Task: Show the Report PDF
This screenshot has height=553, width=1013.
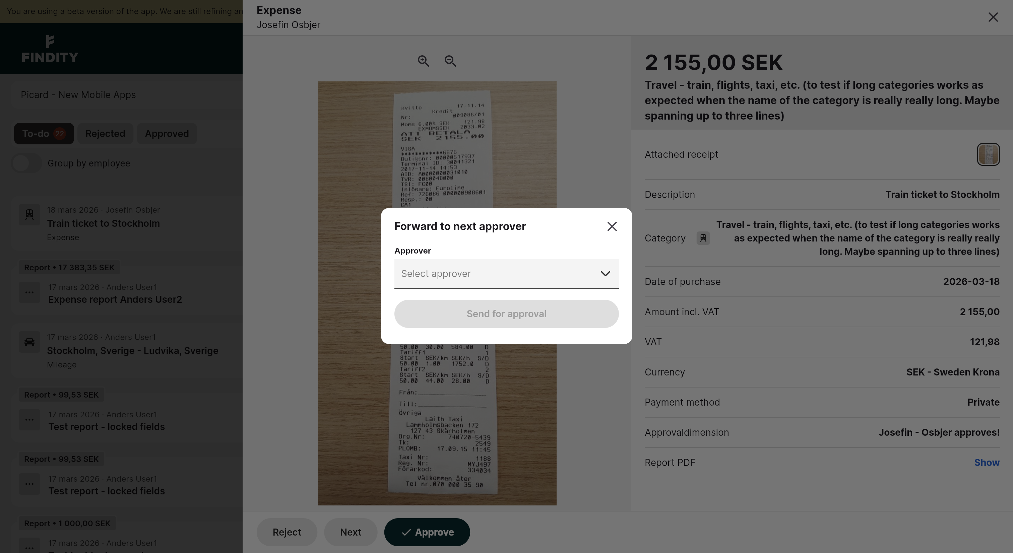Action: pyautogui.click(x=987, y=462)
